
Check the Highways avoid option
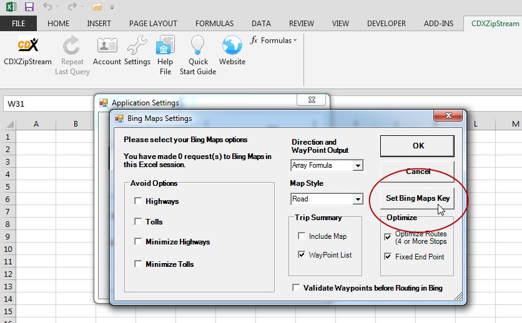(138, 201)
